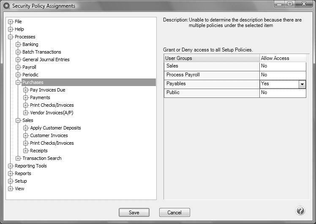Viewport: 316px width, 224px height.
Task: Choose Transaction Search in the tree
Action: coord(42,159)
